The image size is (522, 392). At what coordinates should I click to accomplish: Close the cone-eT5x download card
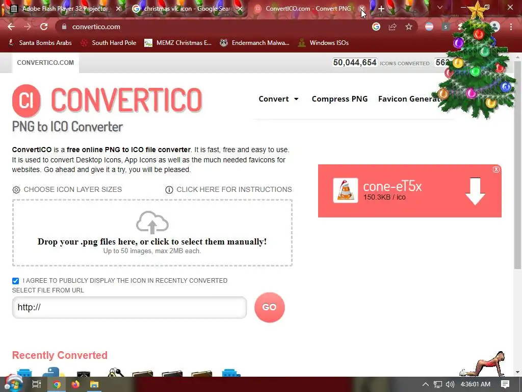coord(496,169)
